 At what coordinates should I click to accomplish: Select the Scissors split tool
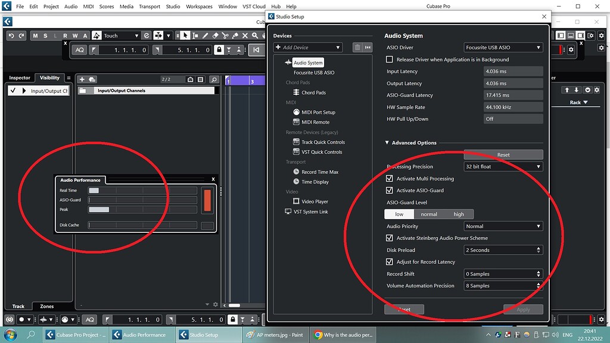[x=225, y=36]
